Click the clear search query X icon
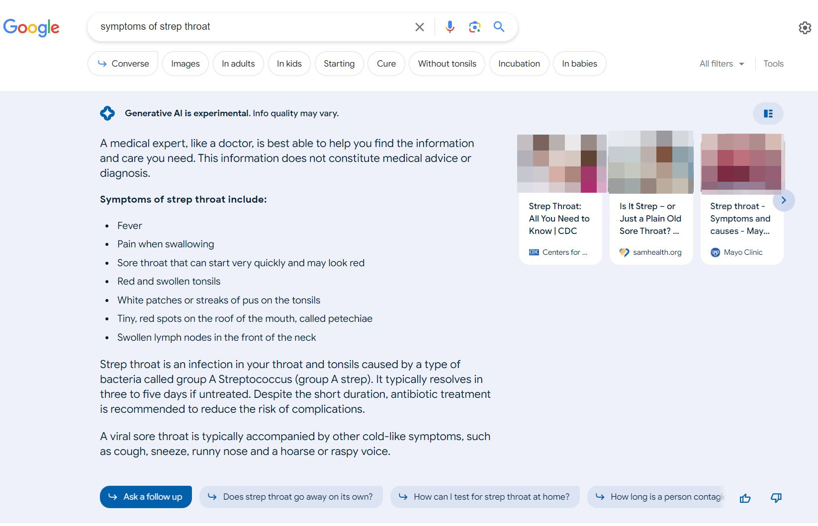The width and height of the screenshot is (818, 526). pyautogui.click(x=419, y=27)
